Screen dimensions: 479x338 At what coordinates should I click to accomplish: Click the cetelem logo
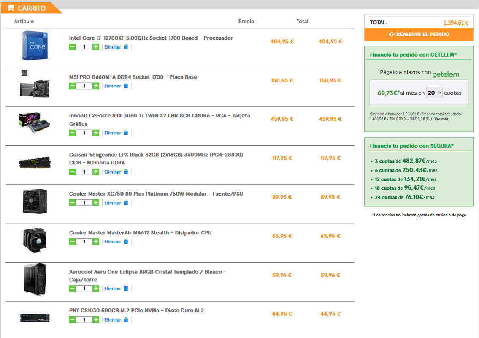point(446,74)
